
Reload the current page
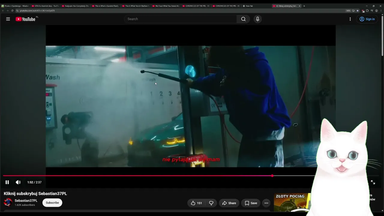pos(12,10)
